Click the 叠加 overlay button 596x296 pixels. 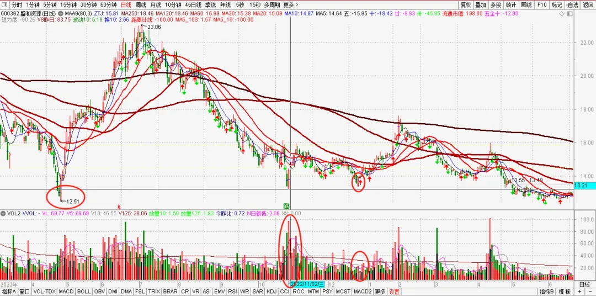tap(481, 5)
